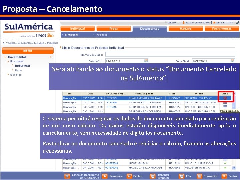The height and width of the screenshot is (180, 240).
Task: Select the Charlene Nobrega row
Action: click(x=147, y=98)
